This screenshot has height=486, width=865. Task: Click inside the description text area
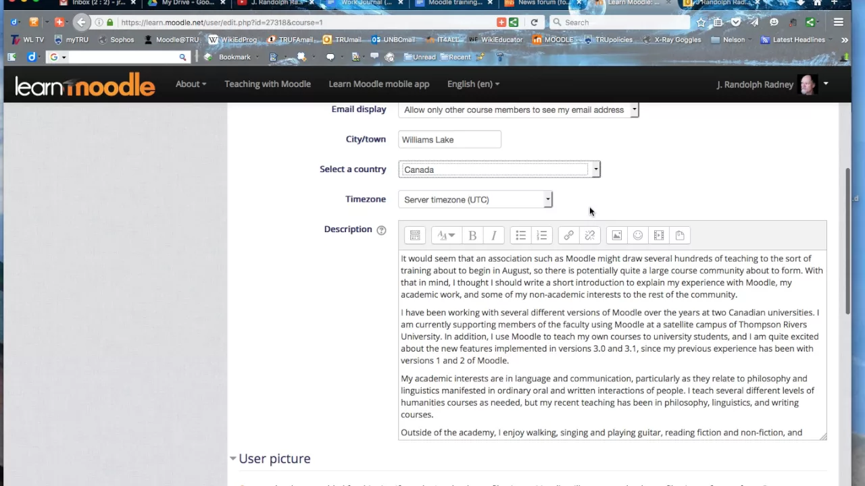pos(612,346)
